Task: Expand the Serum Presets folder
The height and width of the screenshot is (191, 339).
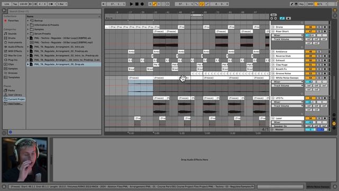Action: pyautogui.click(x=28, y=33)
